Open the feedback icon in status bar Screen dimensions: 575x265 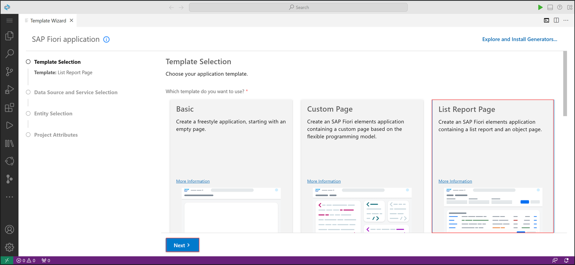point(555,261)
